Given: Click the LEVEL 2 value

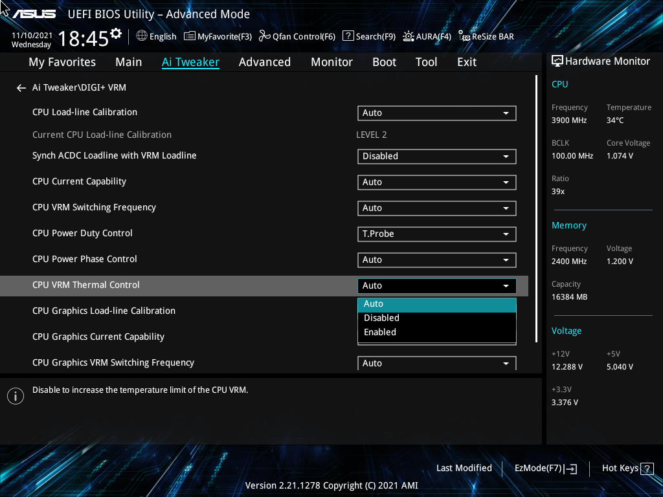Looking at the screenshot, I should 371,135.
